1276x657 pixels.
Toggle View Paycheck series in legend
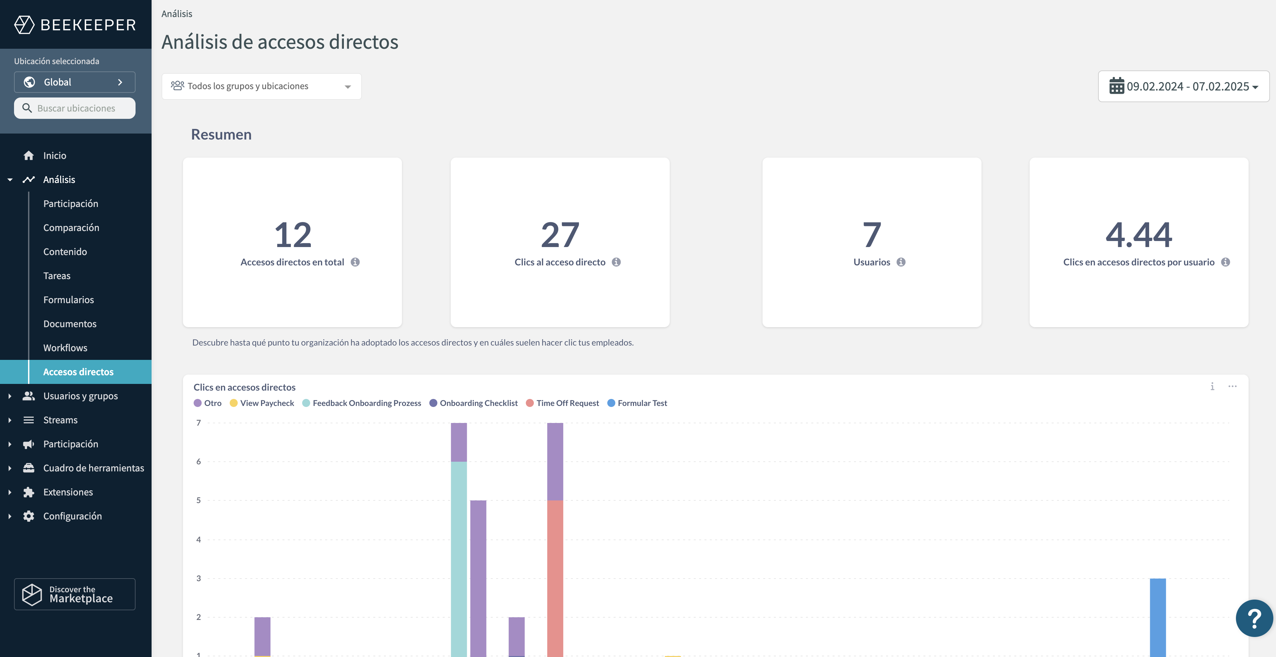[x=262, y=403]
